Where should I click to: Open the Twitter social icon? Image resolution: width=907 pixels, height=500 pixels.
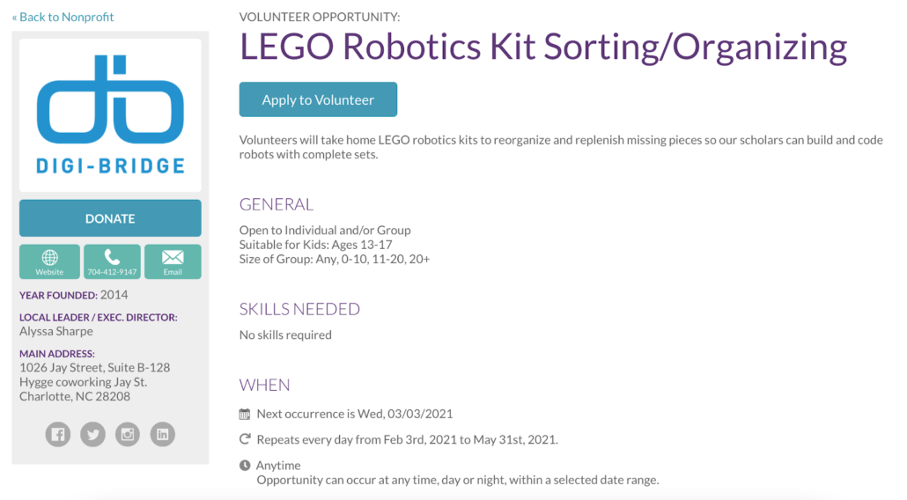[x=92, y=434]
